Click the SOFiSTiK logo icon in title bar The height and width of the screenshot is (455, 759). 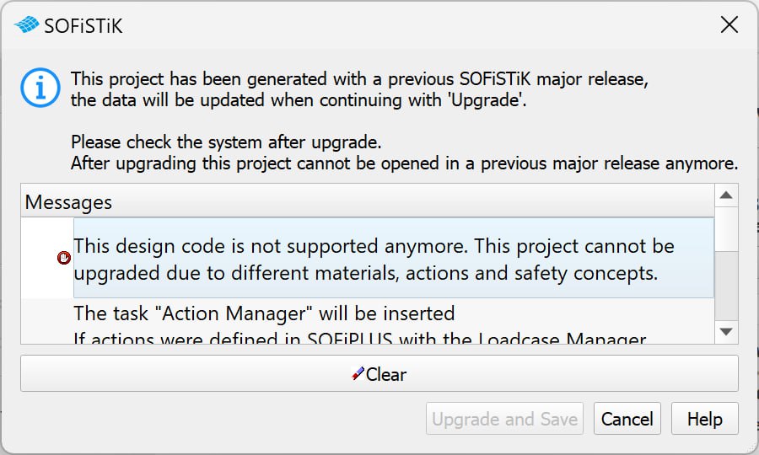[27, 24]
